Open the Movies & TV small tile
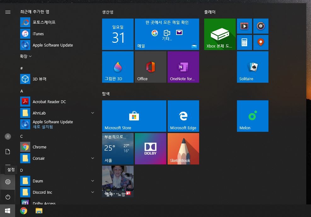Viewport: 311px width, 217px height. pos(245,26)
